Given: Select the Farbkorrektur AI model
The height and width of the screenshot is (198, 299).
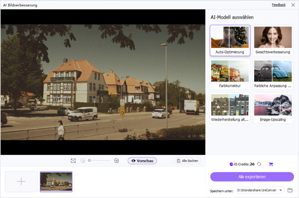Looking at the screenshot, I should tap(230, 74).
